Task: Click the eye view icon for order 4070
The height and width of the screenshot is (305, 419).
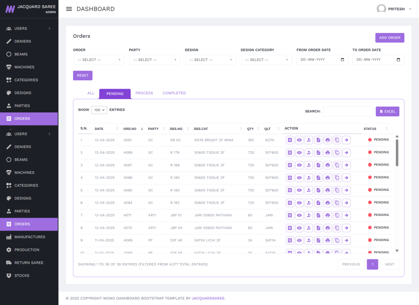Action: 299,228
